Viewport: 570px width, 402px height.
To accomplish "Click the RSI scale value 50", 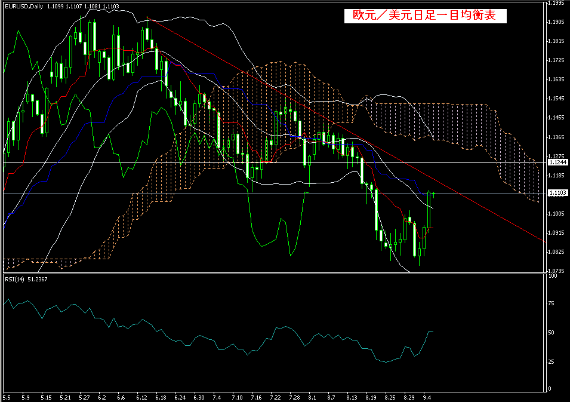I will pyautogui.click(x=551, y=333).
